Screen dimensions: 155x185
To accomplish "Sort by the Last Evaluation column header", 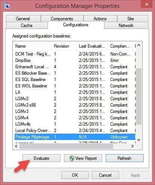I will click(x=92, y=46).
